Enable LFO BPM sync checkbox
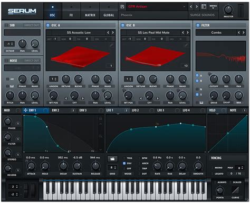 [x=139, y=158]
